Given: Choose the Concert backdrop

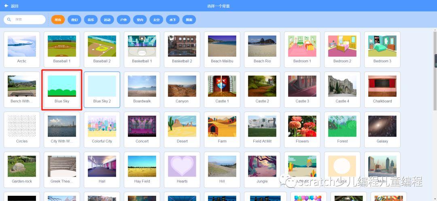Looking at the screenshot, I should [x=142, y=130].
